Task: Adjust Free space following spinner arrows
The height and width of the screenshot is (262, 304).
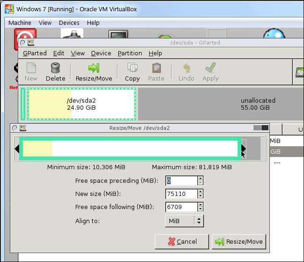Action: pos(200,207)
